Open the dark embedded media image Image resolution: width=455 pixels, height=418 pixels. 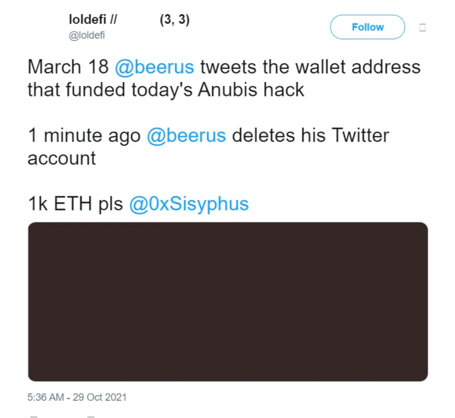point(228,301)
